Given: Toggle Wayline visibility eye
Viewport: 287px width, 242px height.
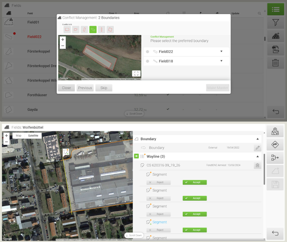Looking at the screenshot, I should point(136,156).
